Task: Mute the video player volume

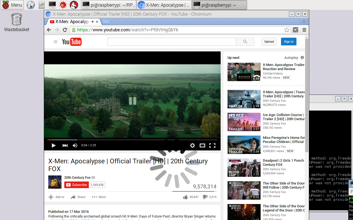Action: pos(75,145)
